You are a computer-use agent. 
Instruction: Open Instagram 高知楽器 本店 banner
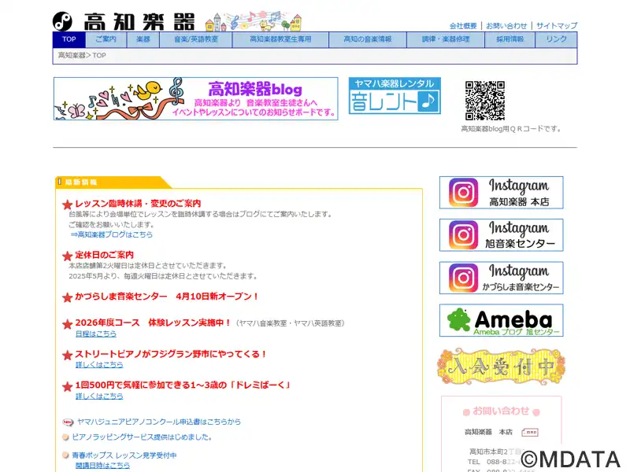point(502,193)
